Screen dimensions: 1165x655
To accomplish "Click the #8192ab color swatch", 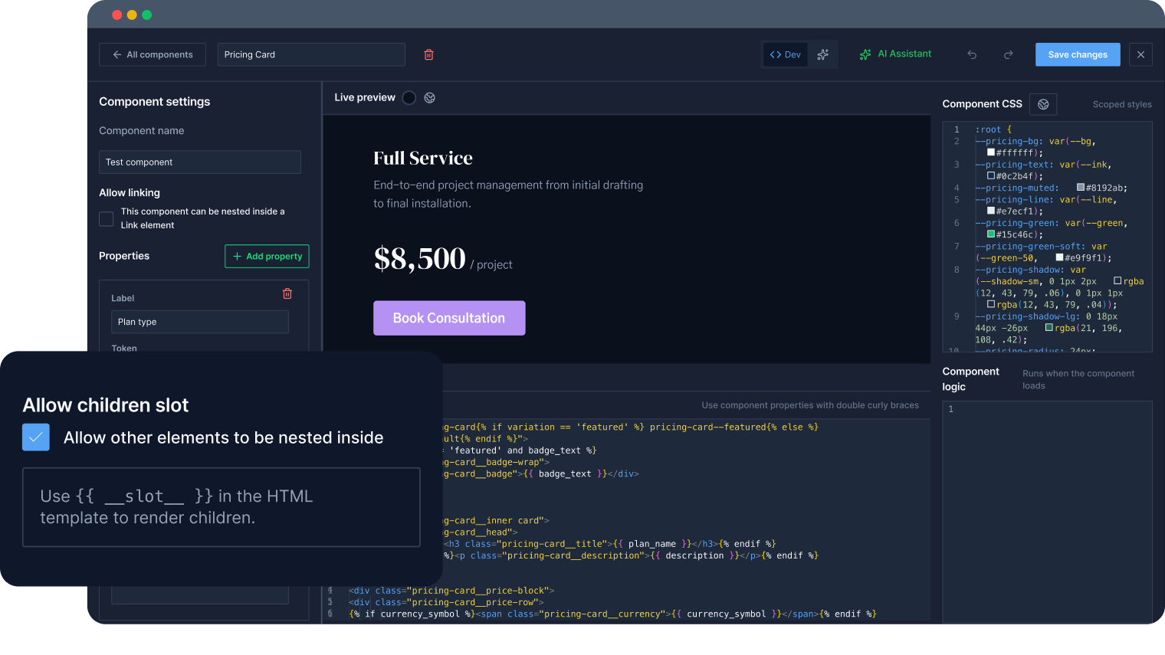I will [x=1081, y=188].
